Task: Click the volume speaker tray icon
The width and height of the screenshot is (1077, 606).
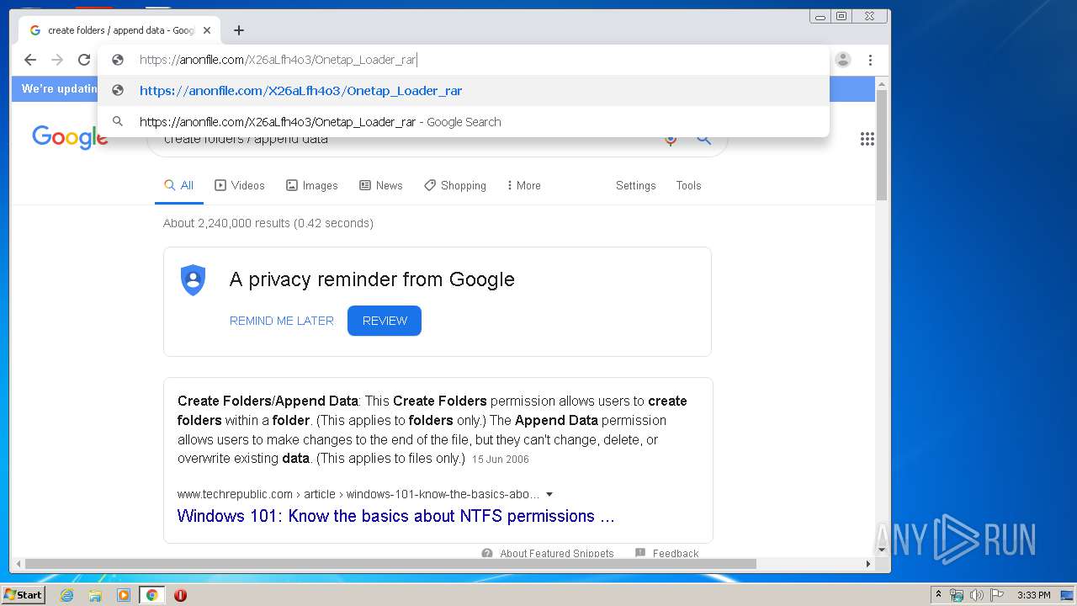Action: (977, 595)
